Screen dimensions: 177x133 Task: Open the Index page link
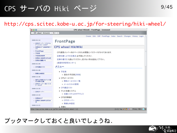point(113,36)
